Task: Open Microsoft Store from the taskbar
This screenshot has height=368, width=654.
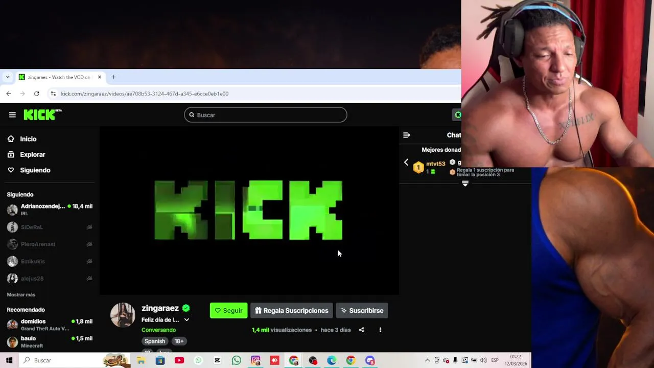Action: (x=160, y=360)
